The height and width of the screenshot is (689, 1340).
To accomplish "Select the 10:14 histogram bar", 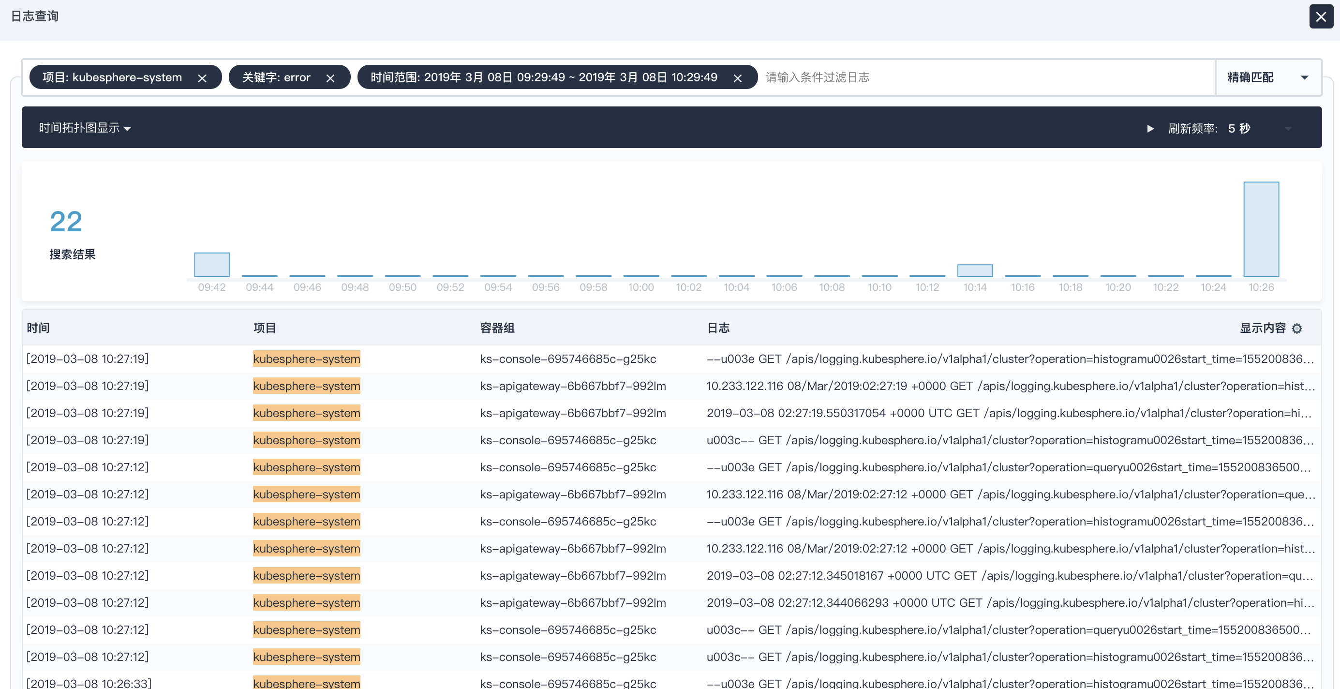I will click(975, 270).
